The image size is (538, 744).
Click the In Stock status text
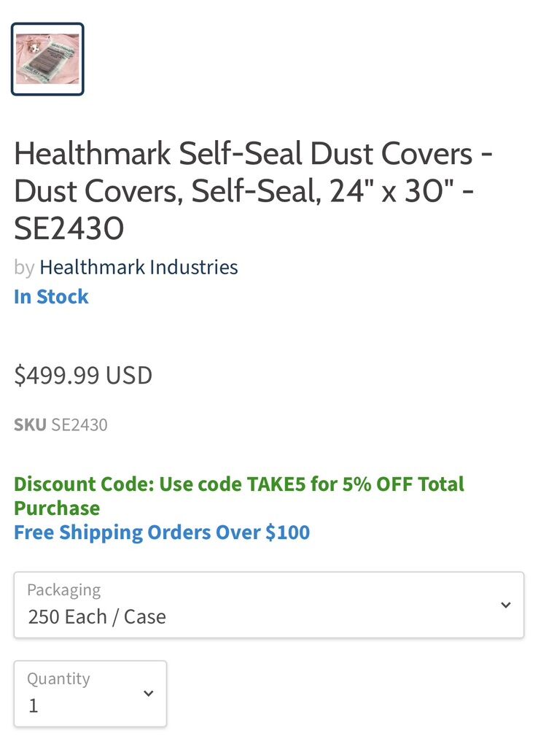pyautogui.click(x=51, y=297)
